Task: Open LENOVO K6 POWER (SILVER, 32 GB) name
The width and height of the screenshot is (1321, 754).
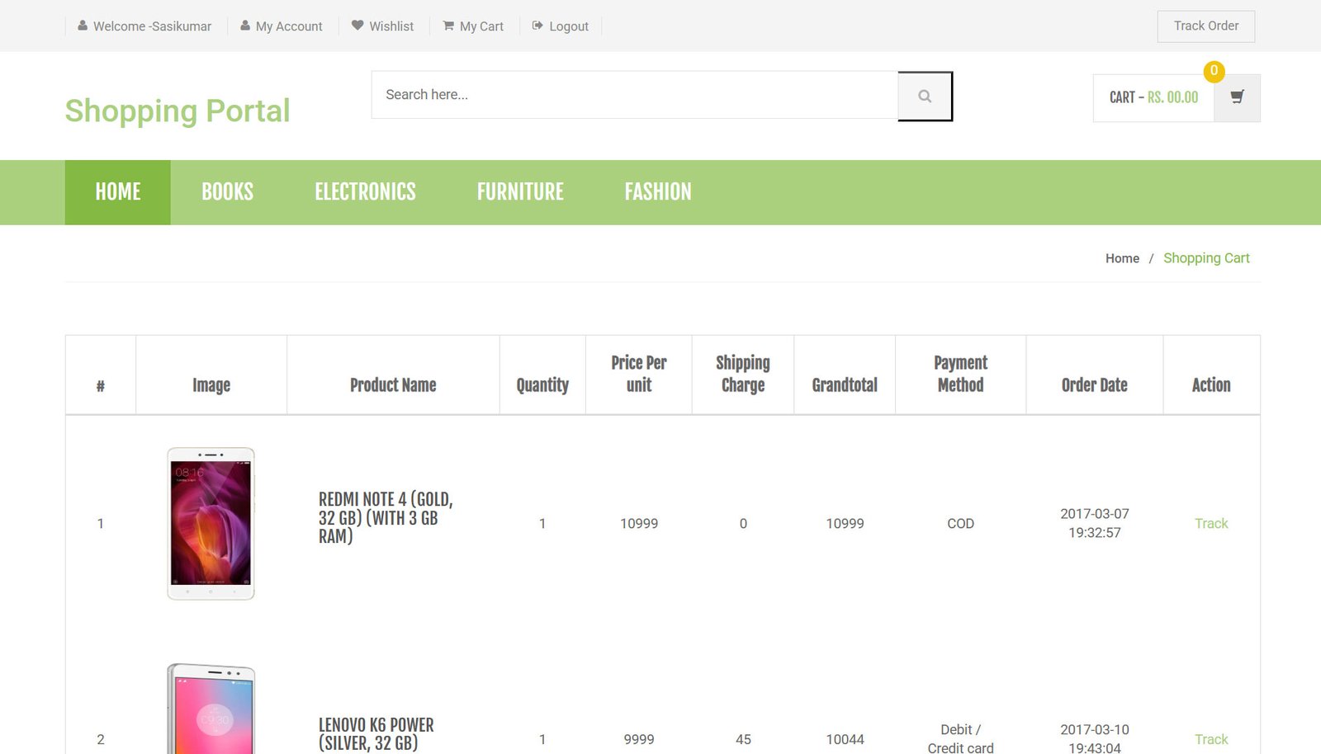Action: click(x=376, y=734)
